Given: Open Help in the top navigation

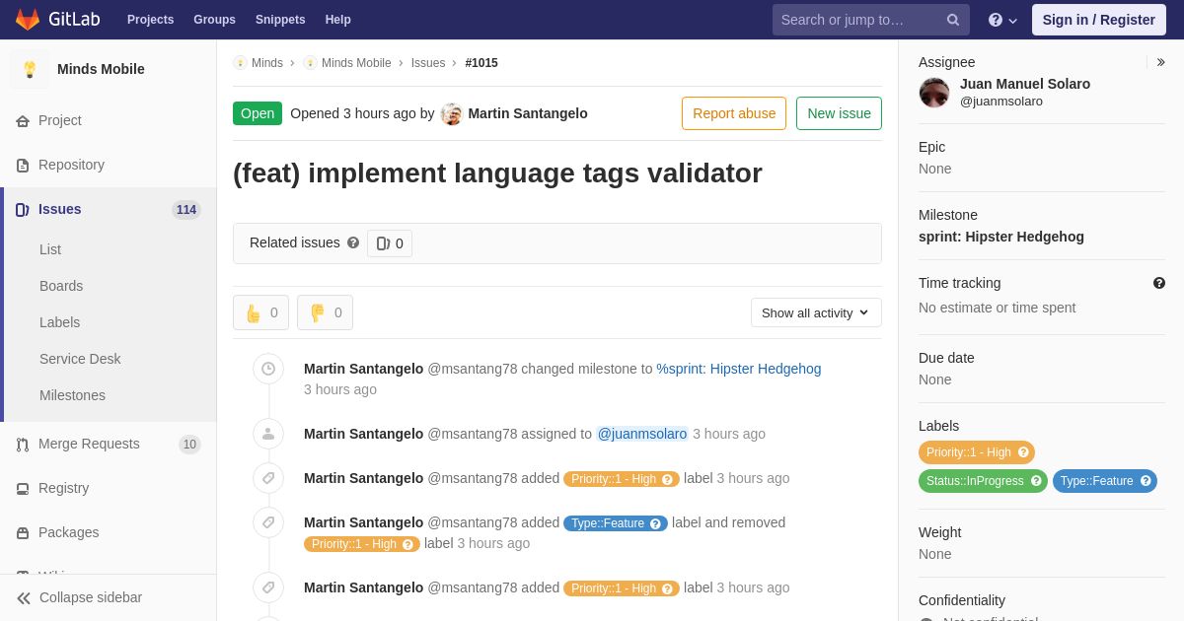Looking at the screenshot, I should [338, 20].
